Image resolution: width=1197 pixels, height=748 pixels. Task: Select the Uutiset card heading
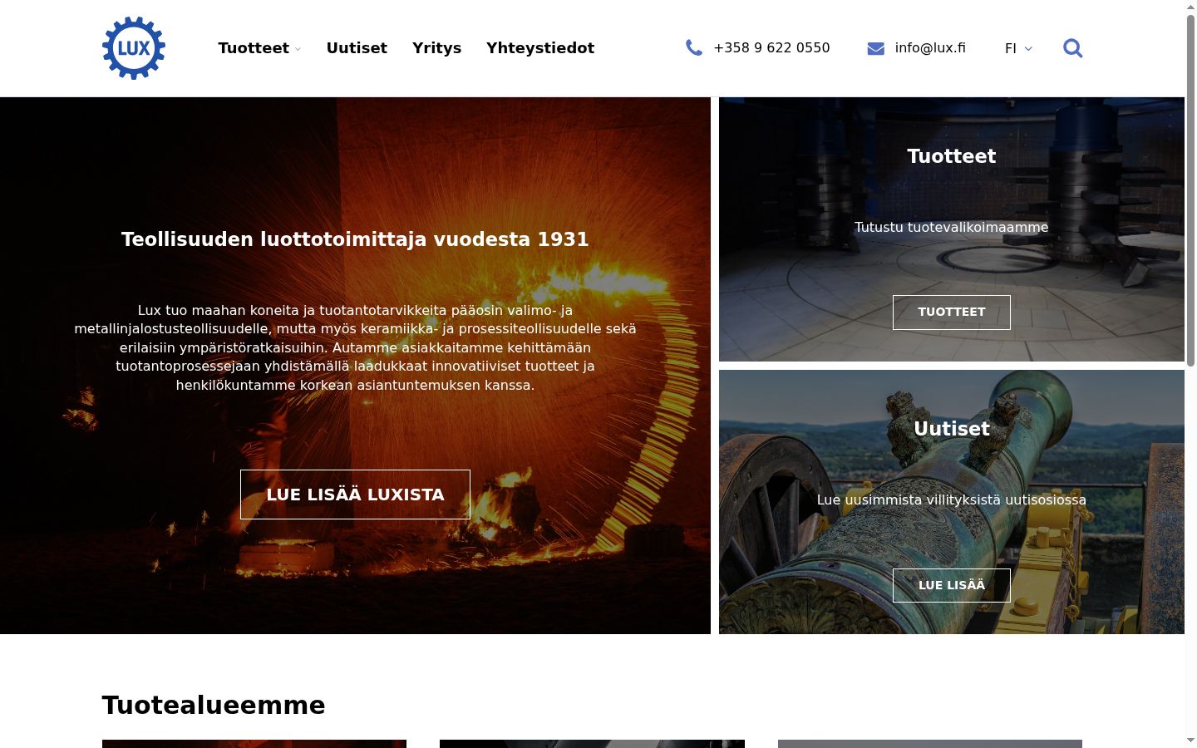[952, 429]
